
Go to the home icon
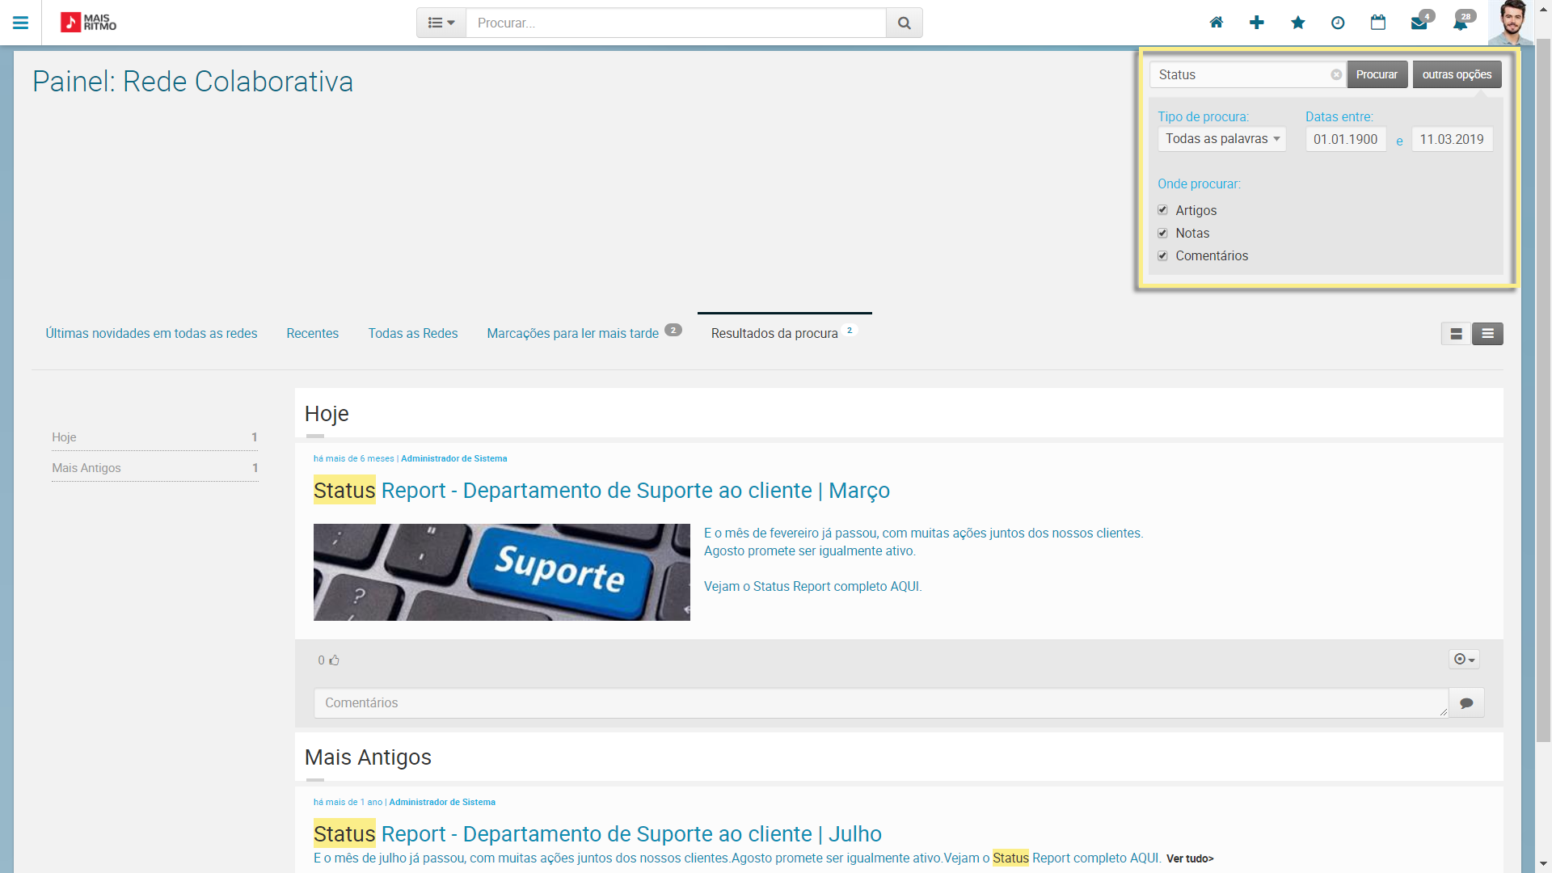click(x=1217, y=23)
